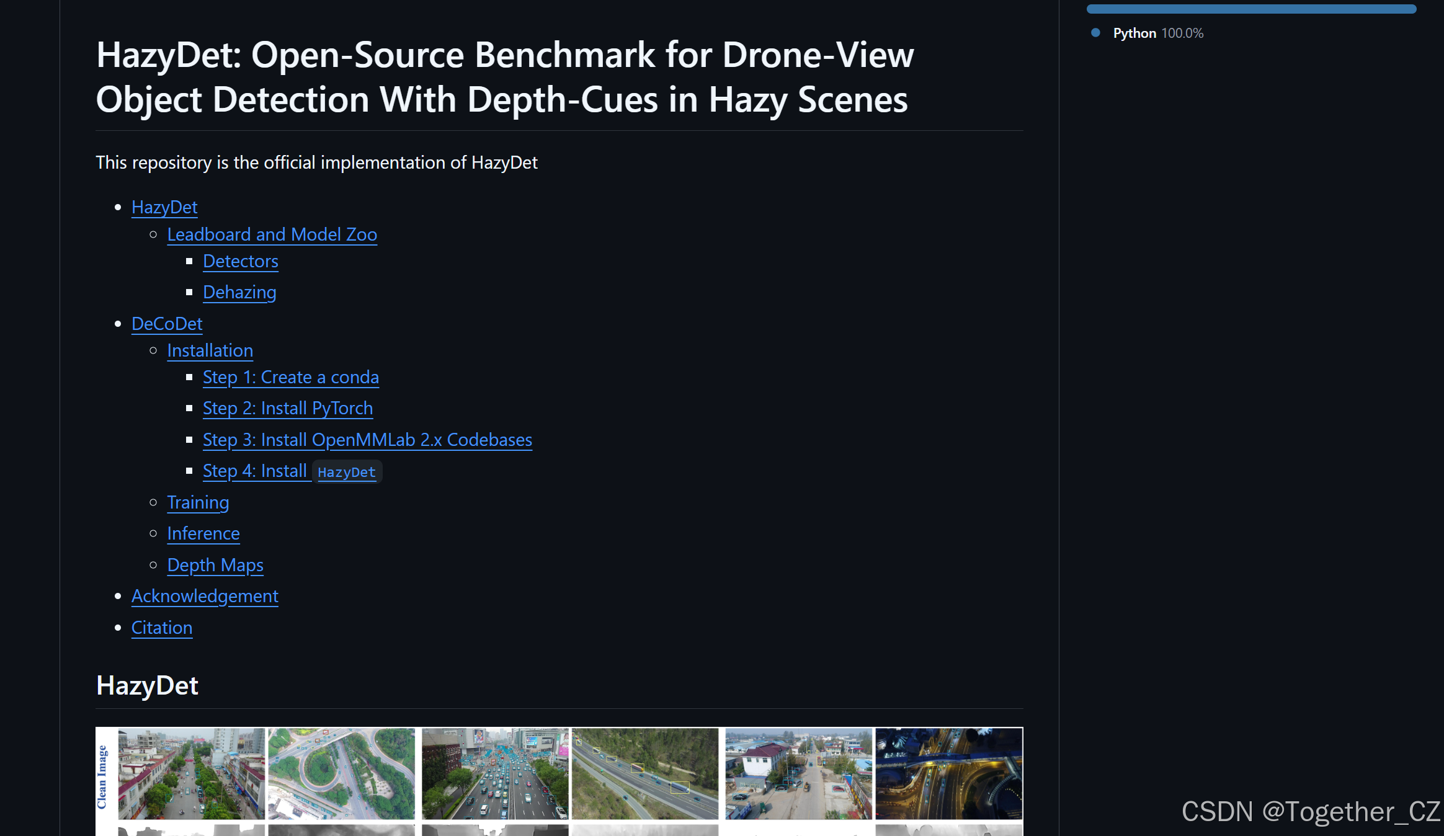Navigate to the DeCoDet link
The width and height of the screenshot is (1444, 836).
pyautogui.click(x=167, y=324)
